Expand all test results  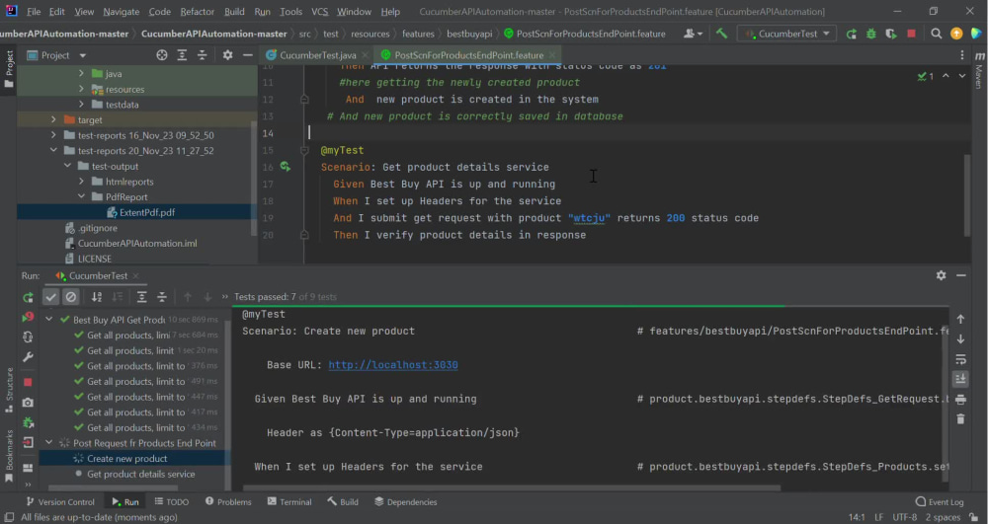[141, 297]
